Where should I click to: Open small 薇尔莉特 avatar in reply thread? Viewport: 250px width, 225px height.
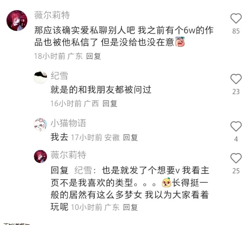(41, 157)
